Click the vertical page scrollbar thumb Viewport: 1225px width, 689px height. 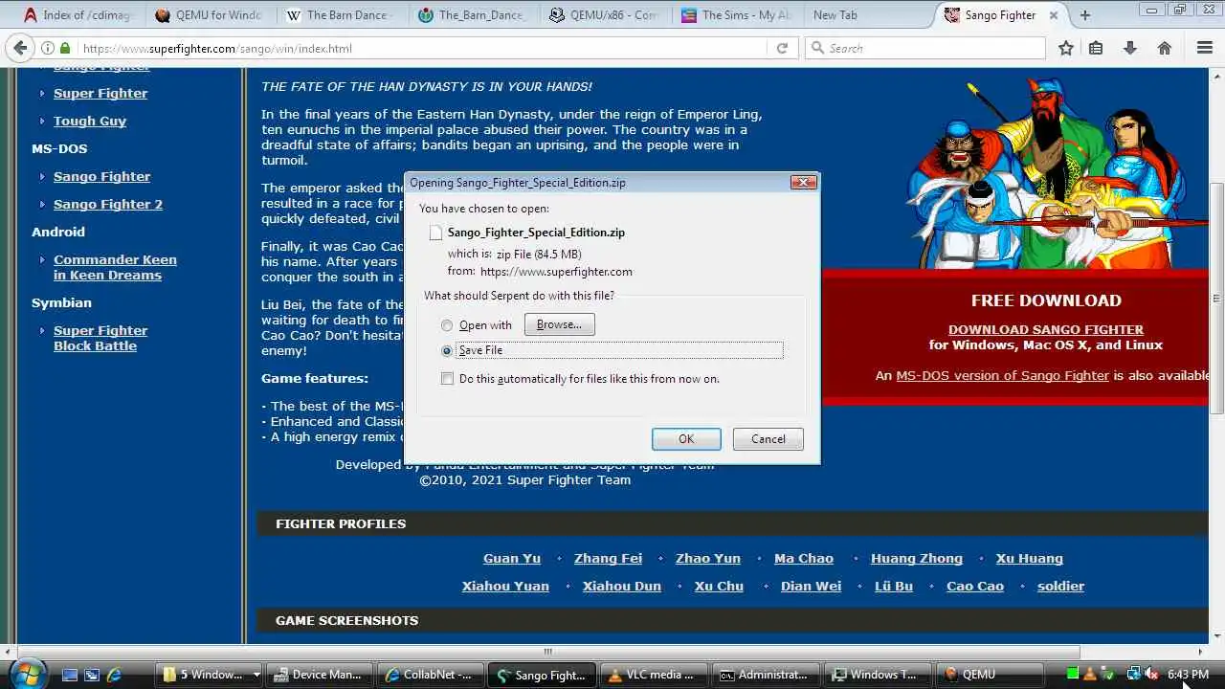(1216, 299)
